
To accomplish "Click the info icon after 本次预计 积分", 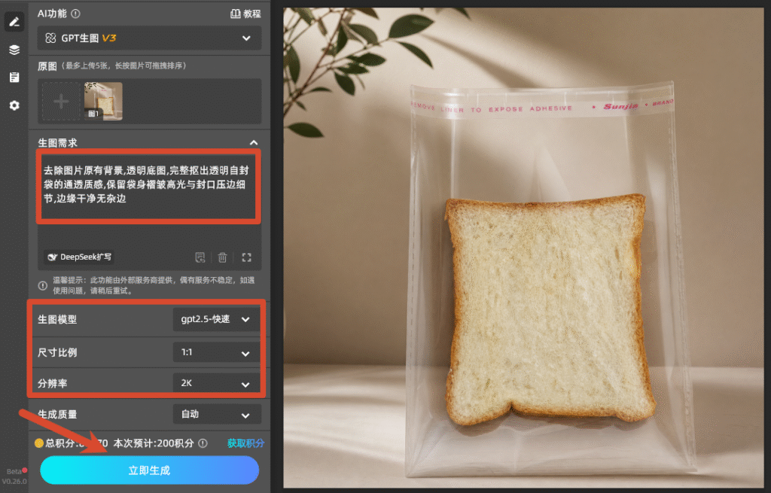I will pyautogui.click(x=203, y=443).
